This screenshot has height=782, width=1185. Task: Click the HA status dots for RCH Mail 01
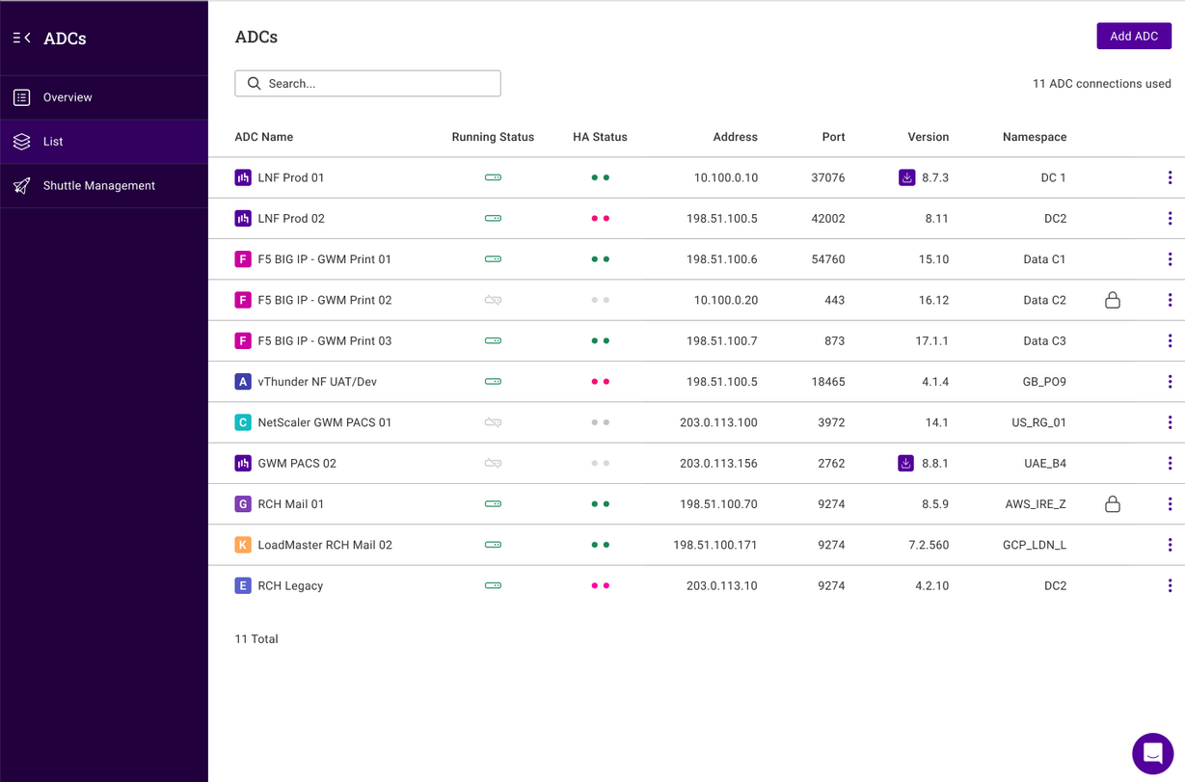600,504
